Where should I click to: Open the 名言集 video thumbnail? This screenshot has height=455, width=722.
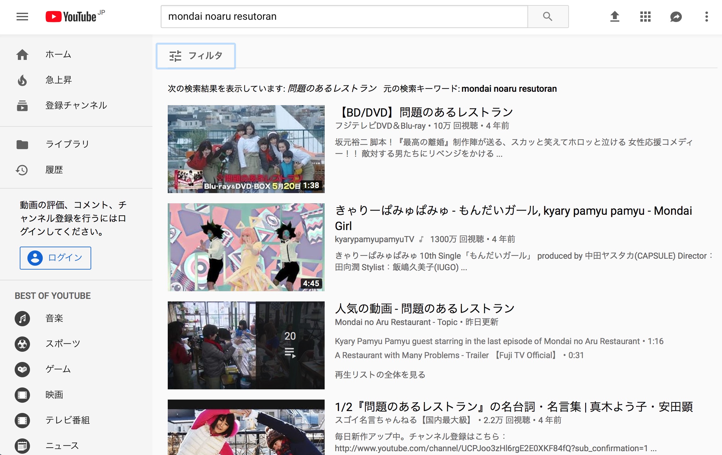point(246,427)
